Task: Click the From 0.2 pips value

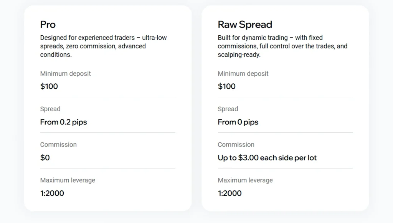Action: pos(63,122)
